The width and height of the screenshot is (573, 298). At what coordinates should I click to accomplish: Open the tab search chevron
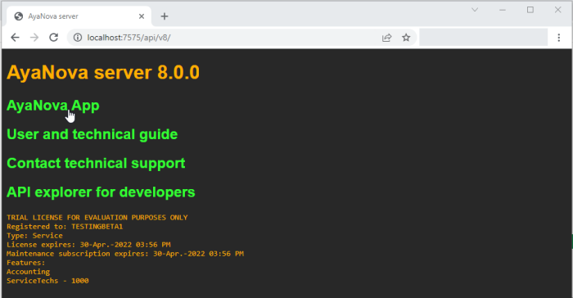click(475, 10)
